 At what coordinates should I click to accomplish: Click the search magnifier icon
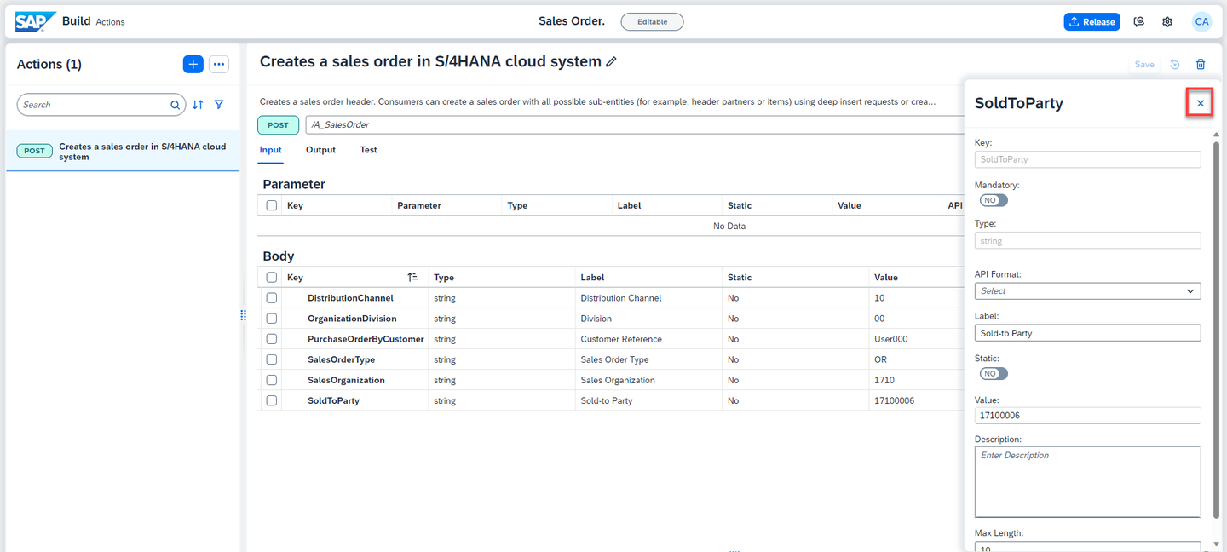175,105
